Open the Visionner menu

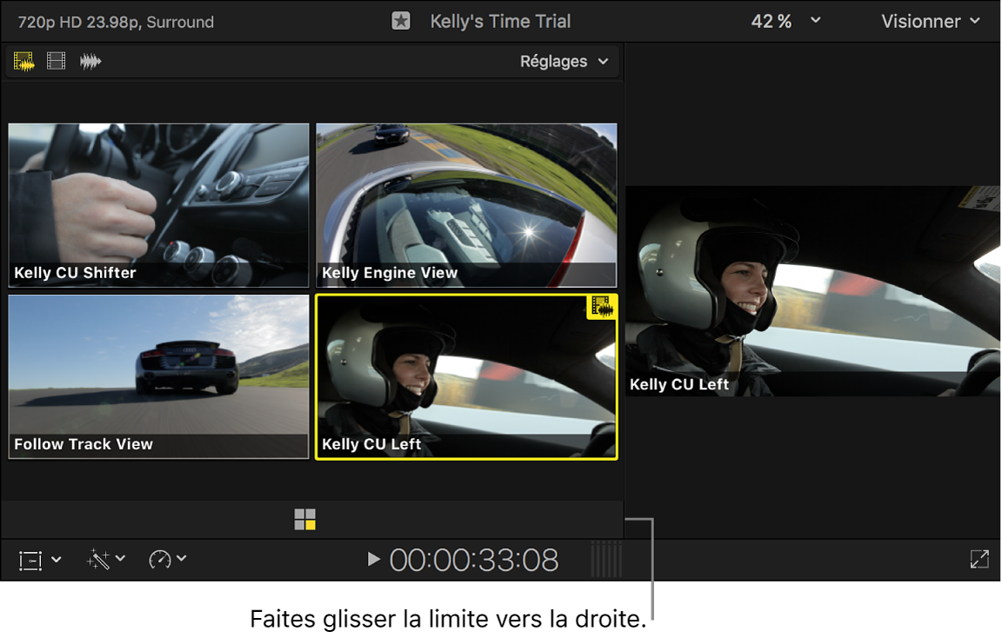pos(929,21)
